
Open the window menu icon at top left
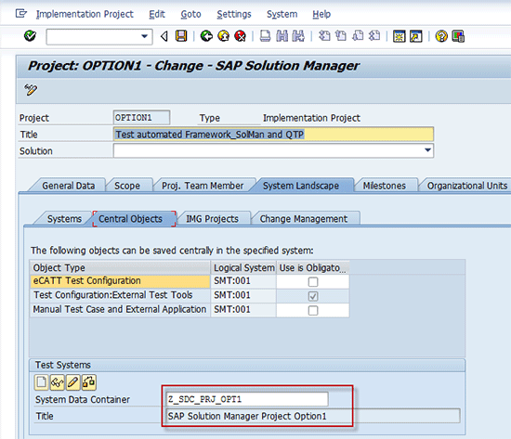coord(20,14)
